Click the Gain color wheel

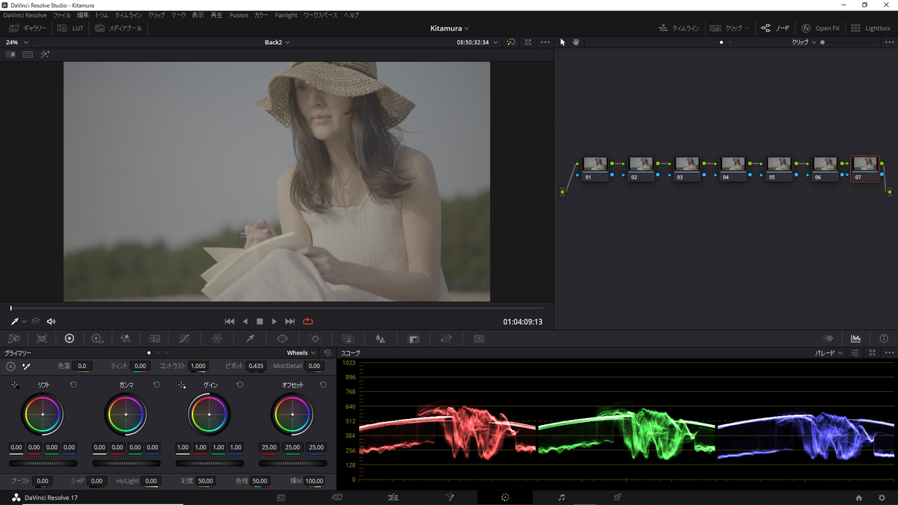pyautogui.click(x=209, y=414)
